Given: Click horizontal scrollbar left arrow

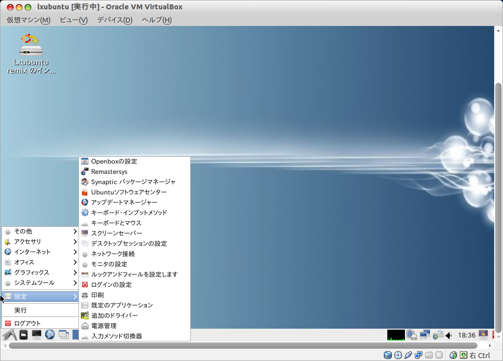Looking at the screenshot, I should click(5, 346).
